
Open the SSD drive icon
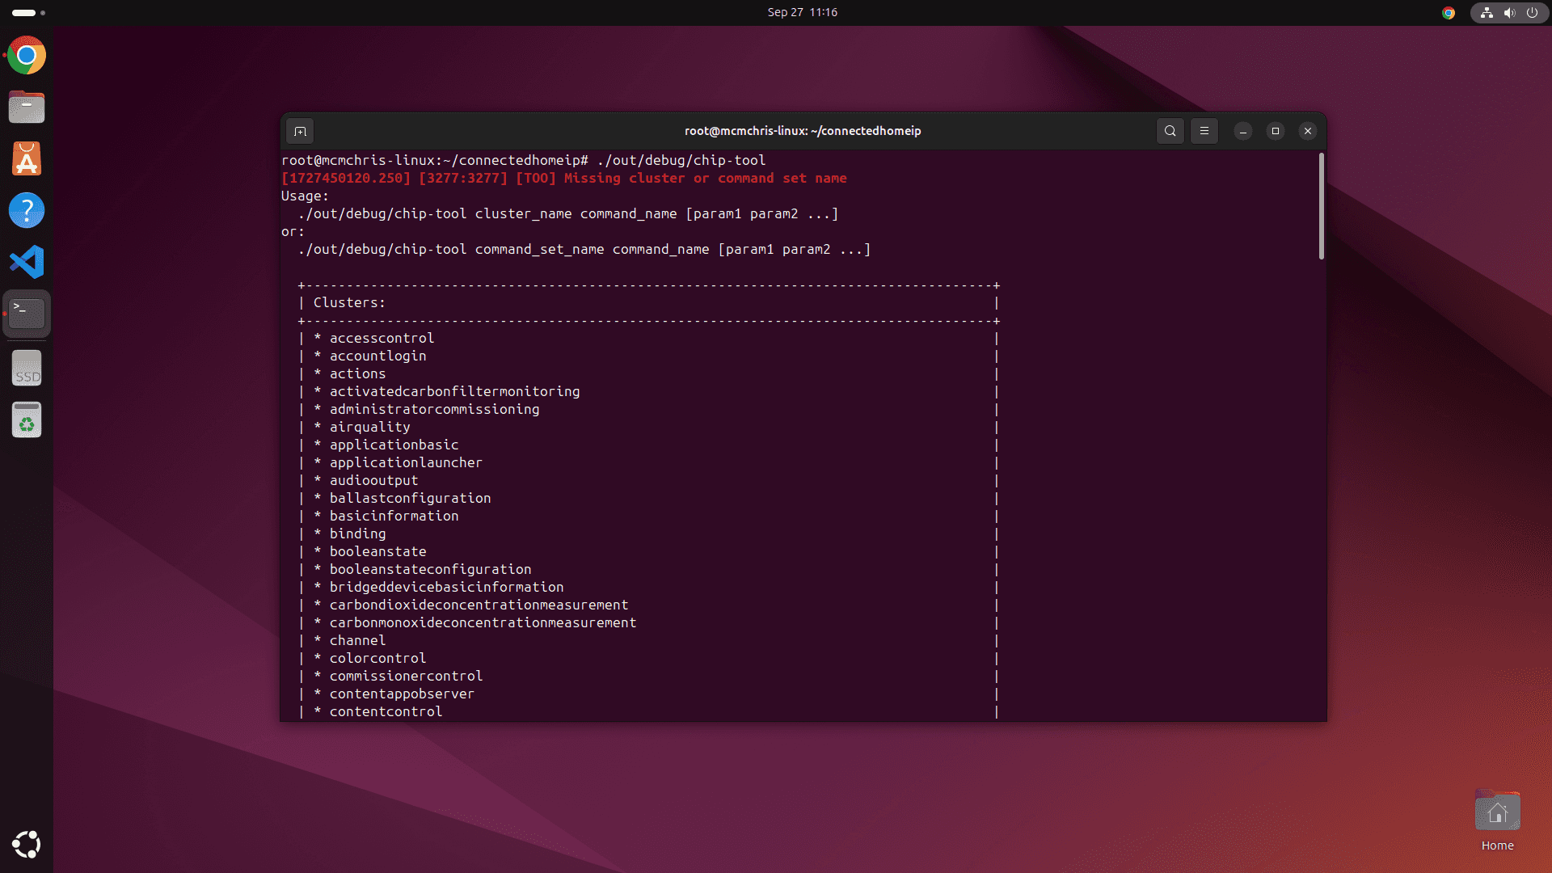tap(27, 369)
